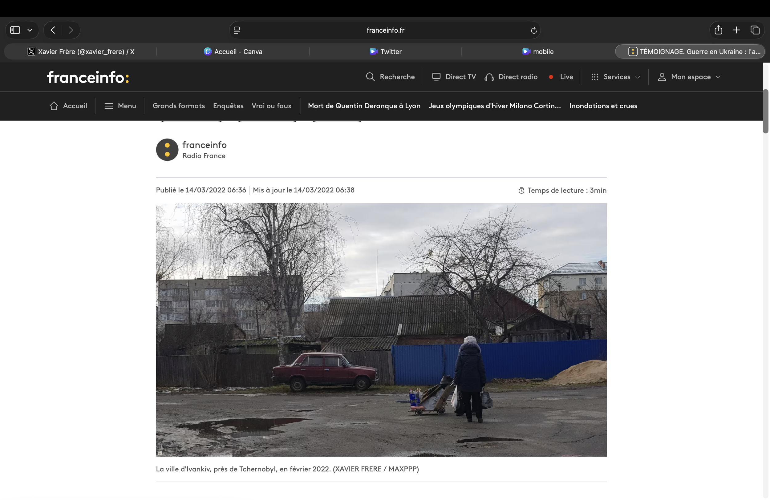This screenshot has width=770, height=500.
Task: Open Direct radio headphones link
Action: click(x=511, y=77)
